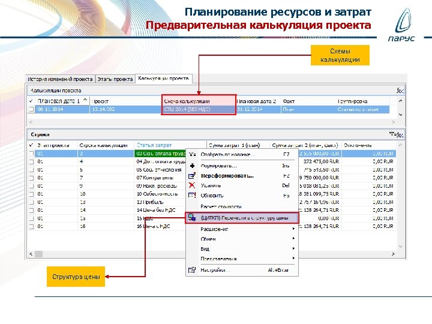Click filter icon in Калькуляции проекта header

[x=400, y=91]
